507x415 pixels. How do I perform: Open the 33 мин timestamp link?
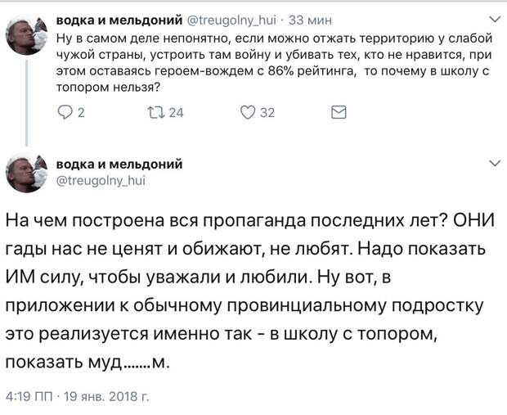coord(310,20)
